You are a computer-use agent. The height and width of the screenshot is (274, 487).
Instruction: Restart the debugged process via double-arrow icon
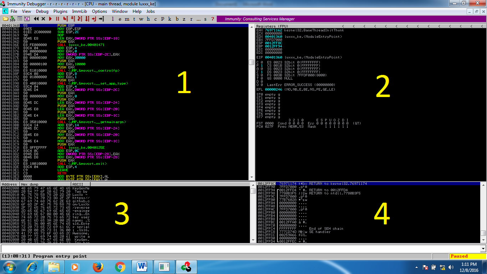tap(35, 18)
